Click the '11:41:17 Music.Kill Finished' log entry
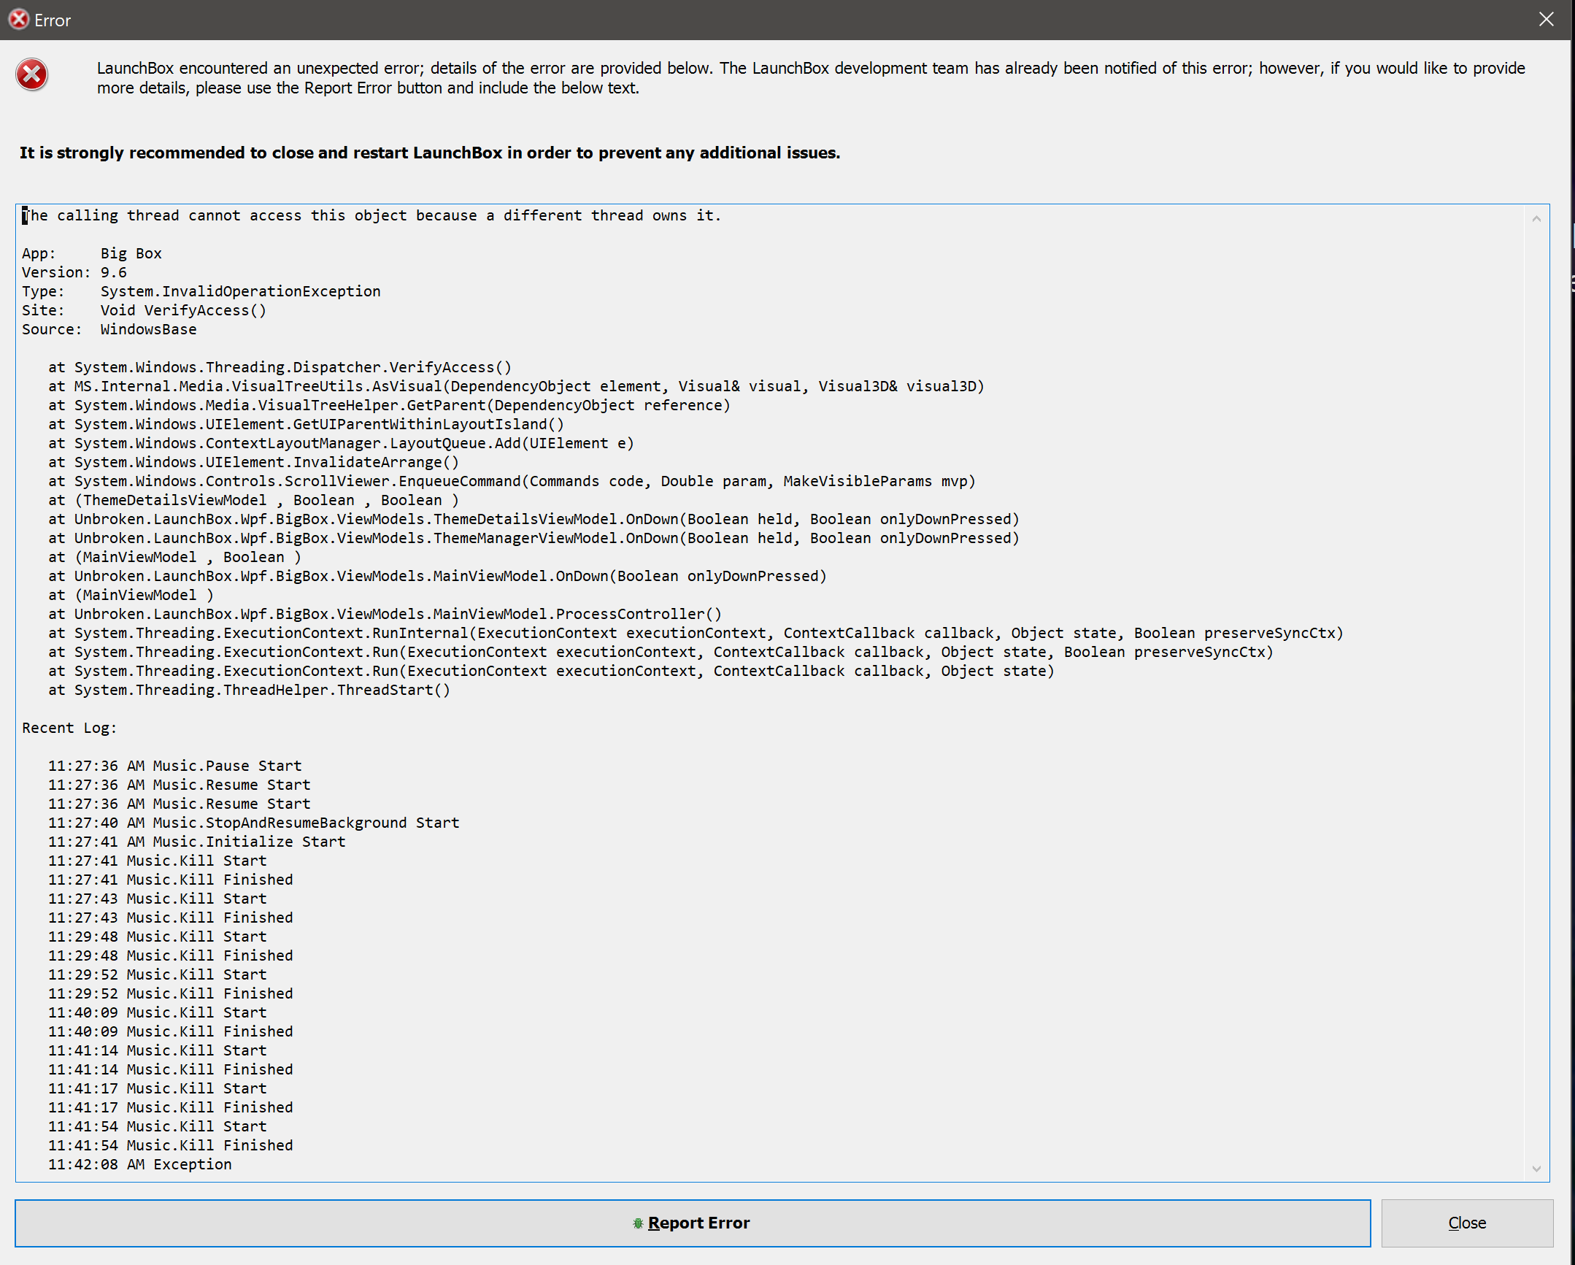 (x=171, y=1109)
